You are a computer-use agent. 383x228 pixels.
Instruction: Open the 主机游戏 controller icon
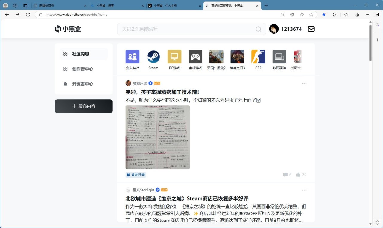[195, 57]
